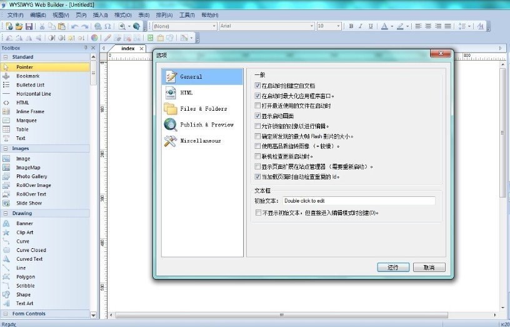Collapse the Standard toolbox section
Screen dimensions: 510x327
point(6,57)
